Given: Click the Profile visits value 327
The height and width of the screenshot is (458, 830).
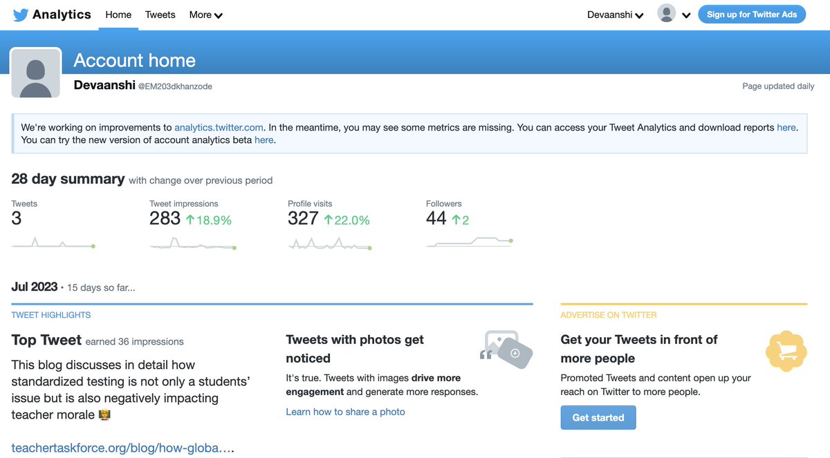Looking at the screenshot, I should 303,219.
